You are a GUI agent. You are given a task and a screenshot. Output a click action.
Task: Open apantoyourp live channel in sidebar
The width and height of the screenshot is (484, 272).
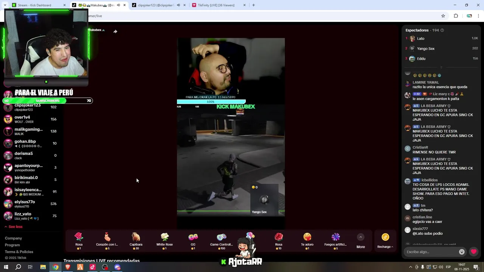30,168
